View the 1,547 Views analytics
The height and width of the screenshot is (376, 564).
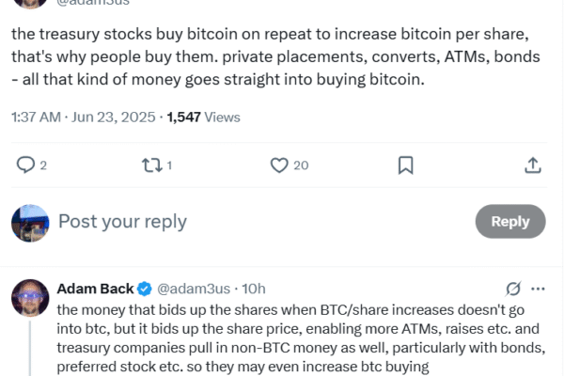[x=203, y=117]
